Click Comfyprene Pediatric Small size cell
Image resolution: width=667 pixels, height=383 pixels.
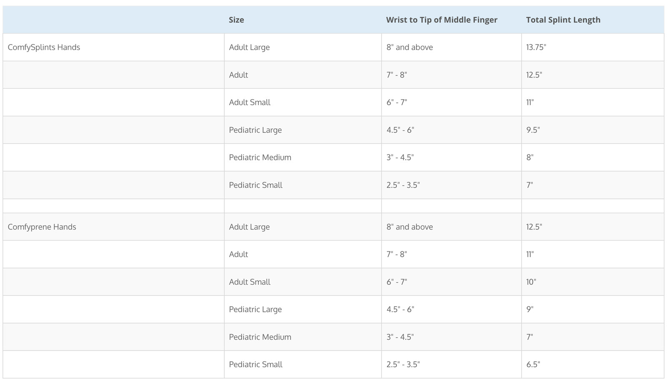pyautogui.click(x=303, y=364)
